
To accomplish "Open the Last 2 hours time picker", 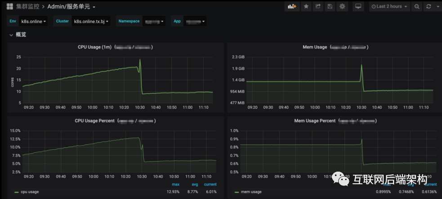I will click(389, 6).
